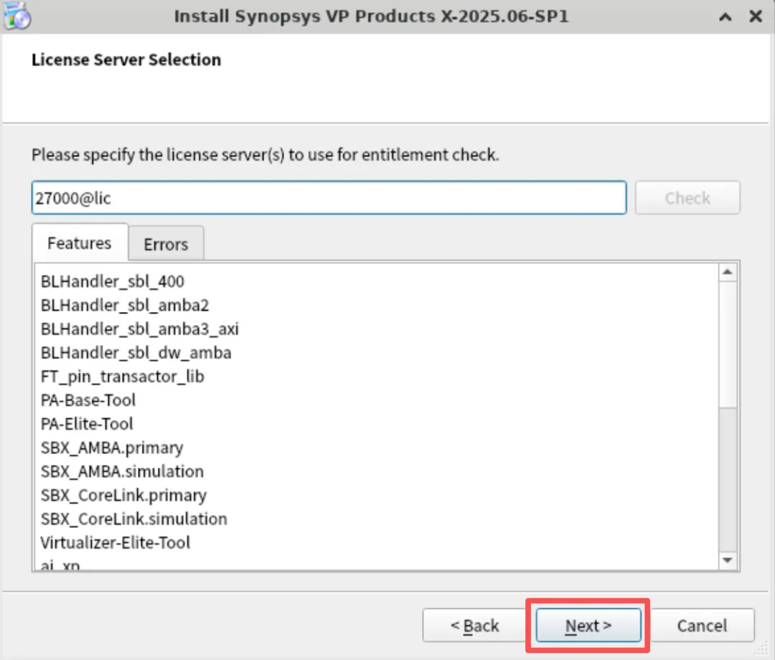Click the Next > button

588,626
